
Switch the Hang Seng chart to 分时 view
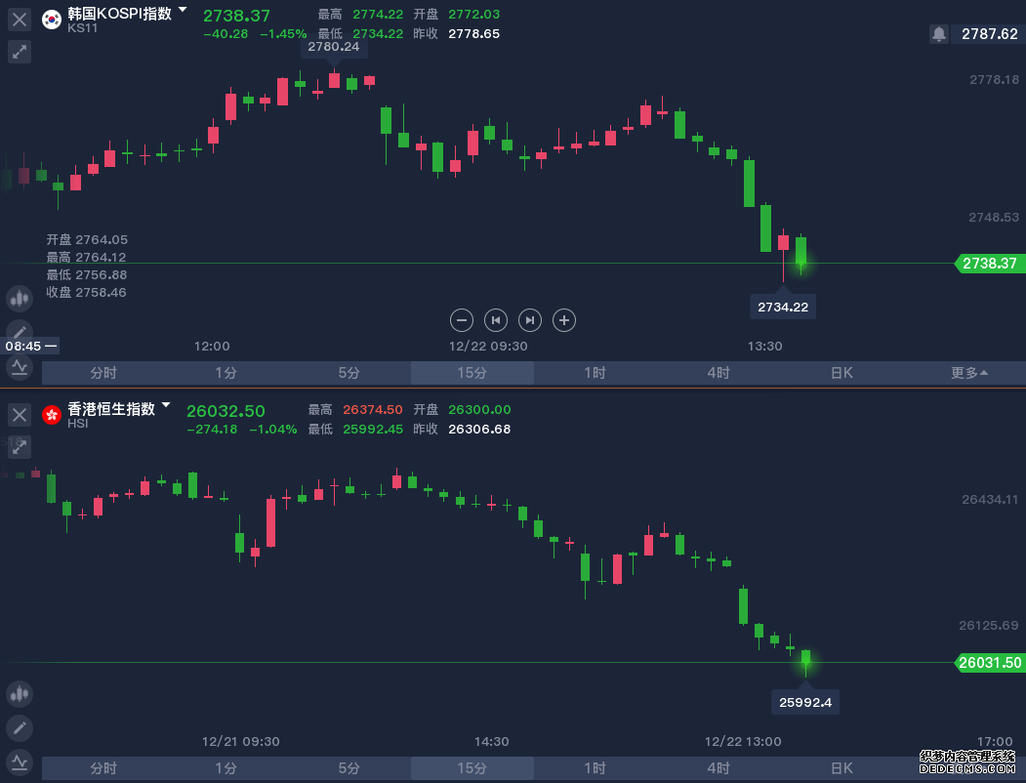coord(103,768)
